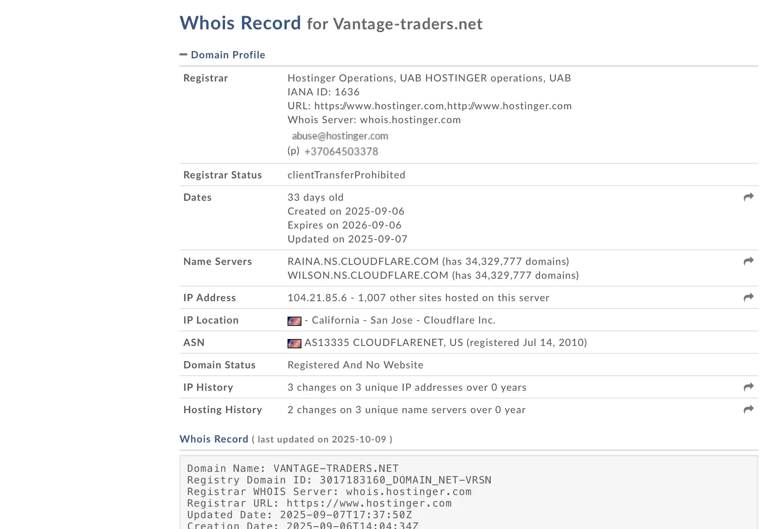This screenshot has height=529, width=775.
Task: Click the US flag icon beside ASN
Action: (294, 343)
